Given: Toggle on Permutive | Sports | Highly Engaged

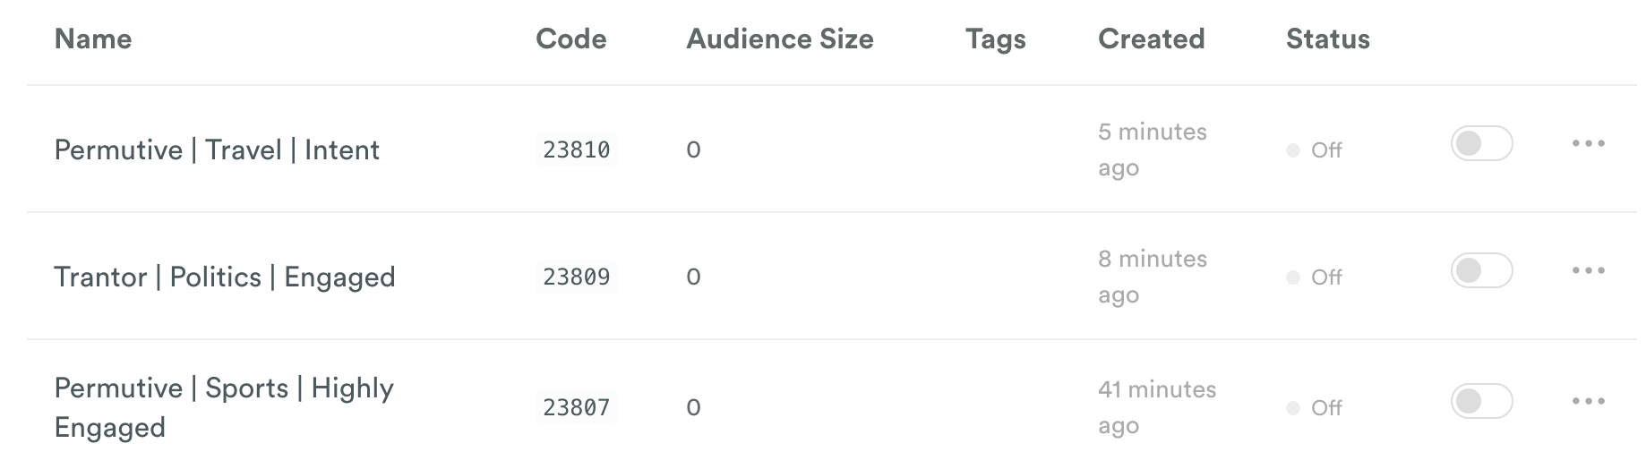Looking at the screenshot, I should pyautogui.click(x=1481, y=401).
